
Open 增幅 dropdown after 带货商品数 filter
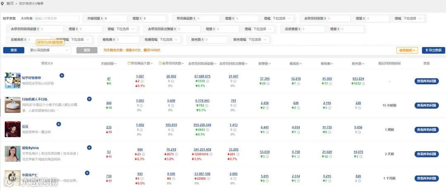pyautogui.click(x=282, y=19)
